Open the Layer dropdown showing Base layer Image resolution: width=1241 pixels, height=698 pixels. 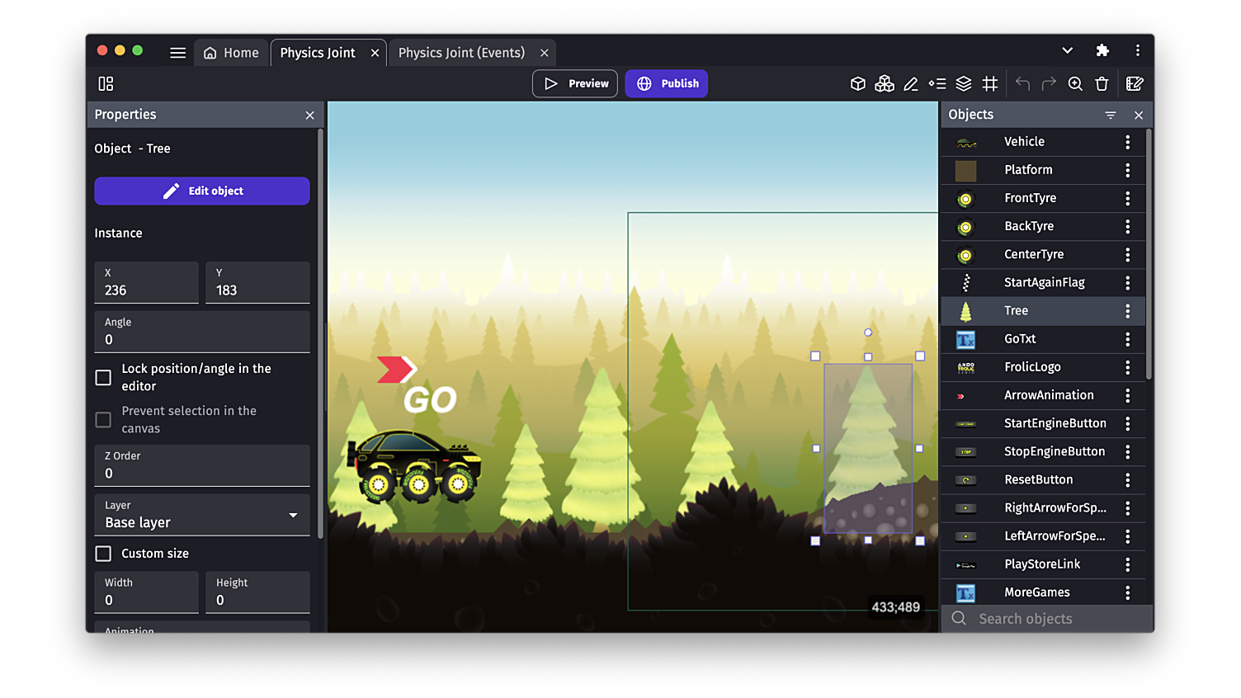(x=201, y=514)
